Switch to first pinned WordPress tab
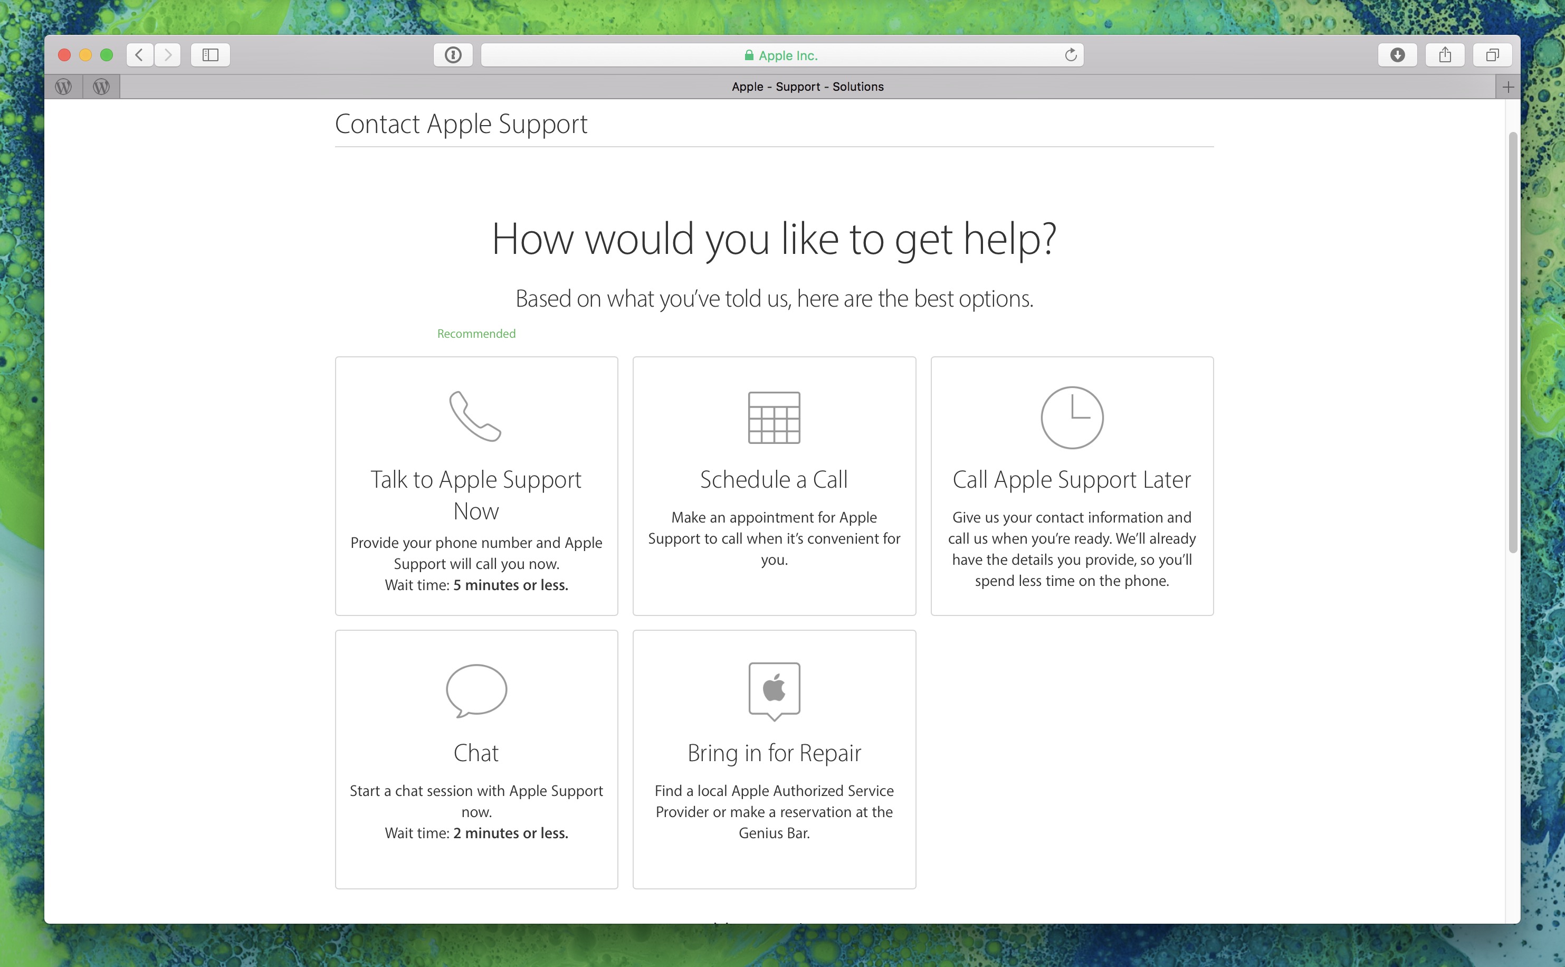The height and width of the screenshot is (967, 1565). tap(63, 87)
